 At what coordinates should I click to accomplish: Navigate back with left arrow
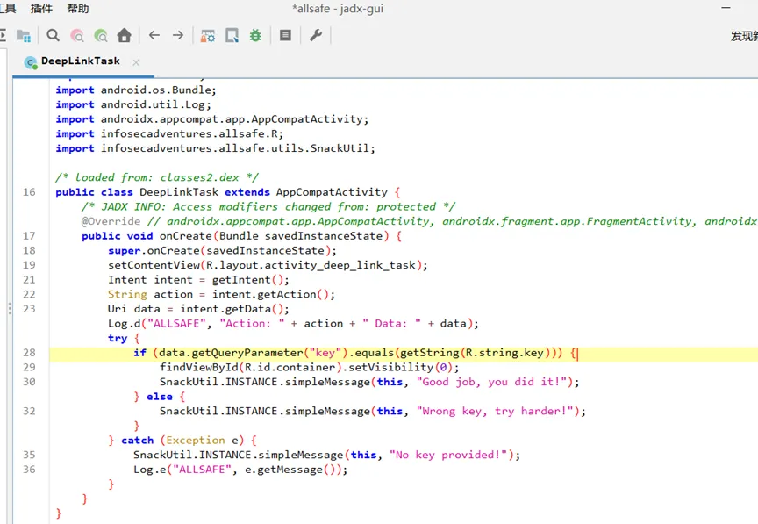[154, 35]
